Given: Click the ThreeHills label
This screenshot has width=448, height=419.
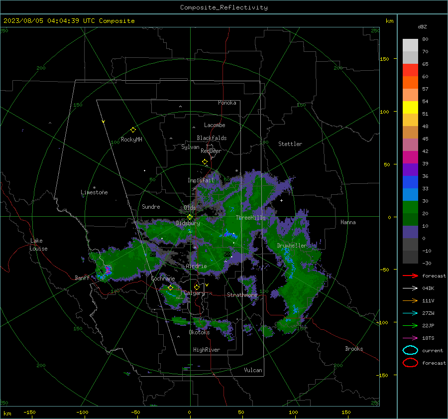Looking at the screenshot, I should coord(250,218).
